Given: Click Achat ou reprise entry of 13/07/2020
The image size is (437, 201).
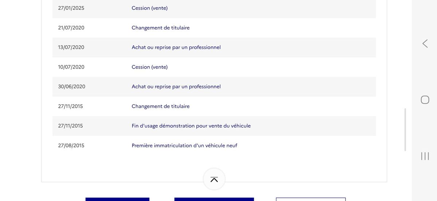Looking at the screenshot, I should 214,47.
